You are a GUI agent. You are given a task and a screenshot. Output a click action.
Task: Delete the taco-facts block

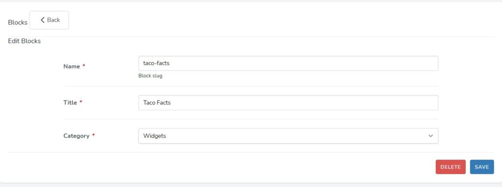pos(451,167)
